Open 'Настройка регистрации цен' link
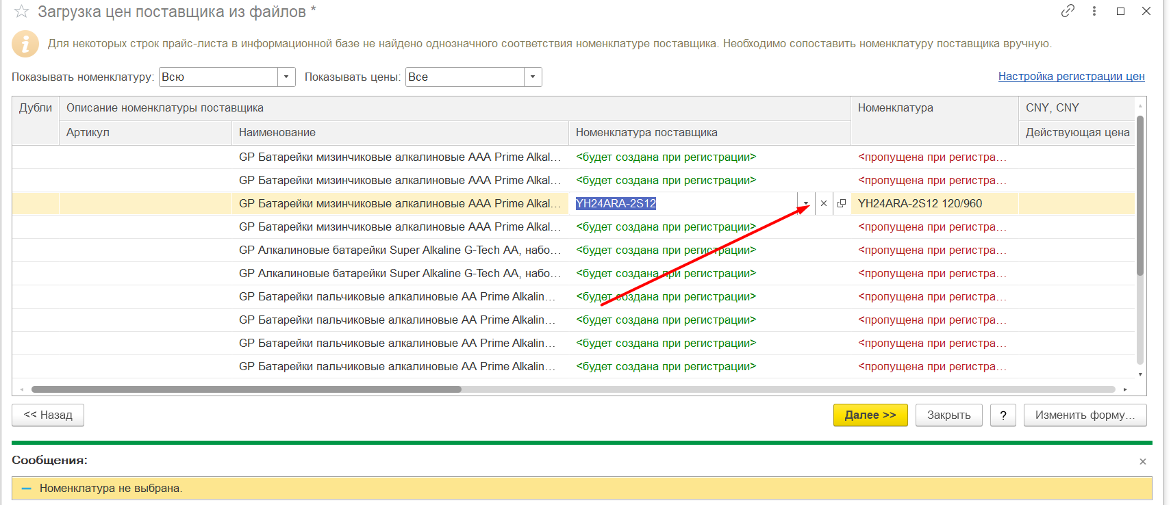The image size is (1171, 505). click(1071, 77)
